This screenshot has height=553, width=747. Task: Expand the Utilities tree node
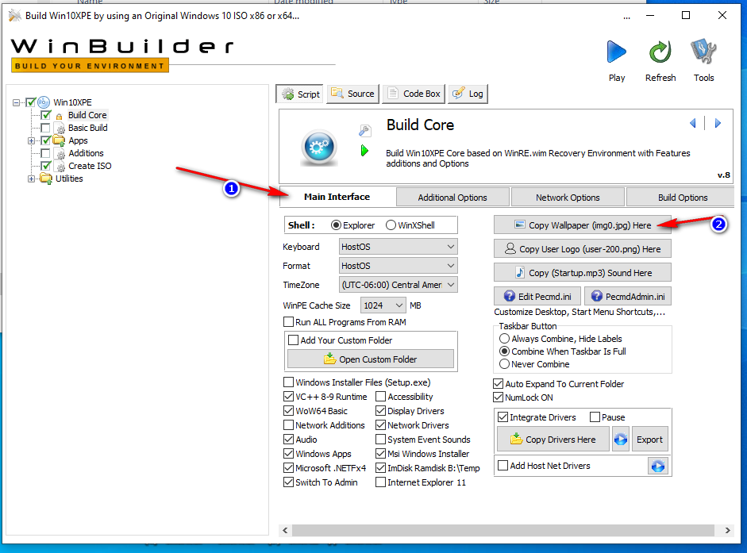click(x=32, y=179)
